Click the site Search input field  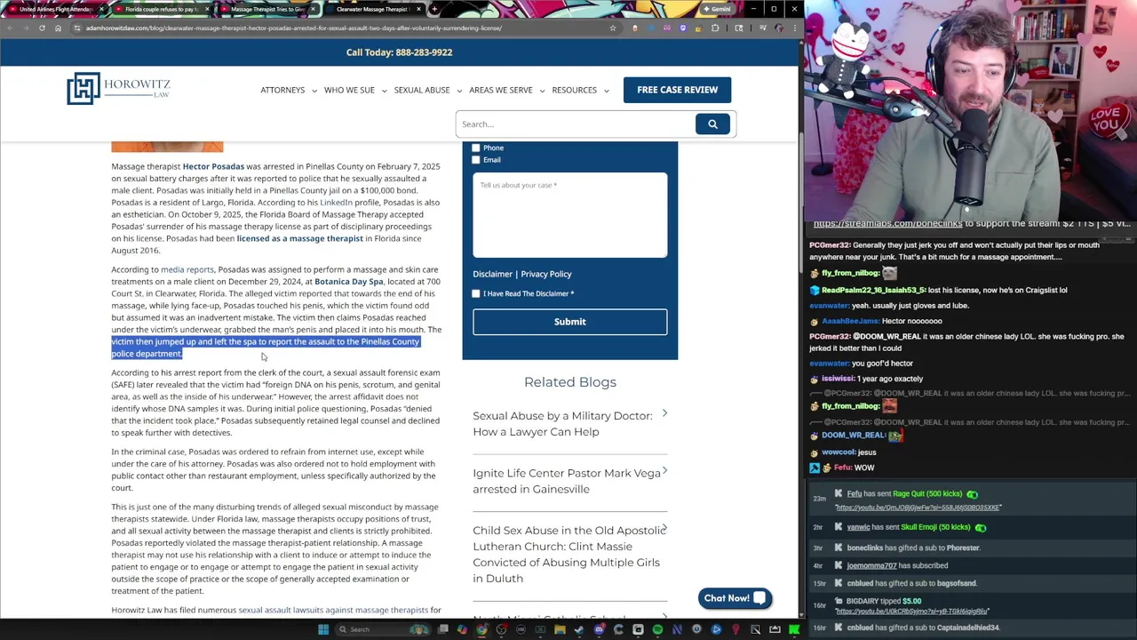click(x=576, y=124)
